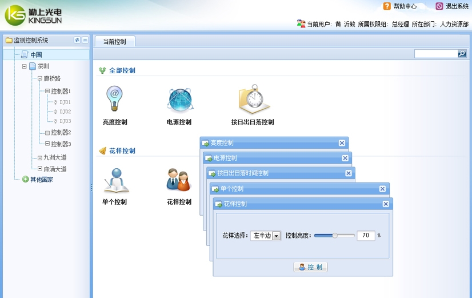
Task: Expand the 其他国家 tree node
Action: 25,179
